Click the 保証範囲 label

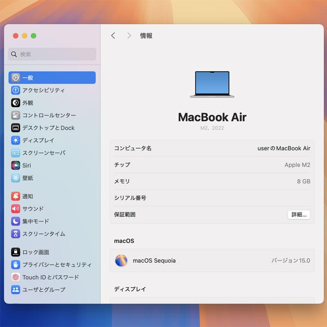[x=125, y=215]
